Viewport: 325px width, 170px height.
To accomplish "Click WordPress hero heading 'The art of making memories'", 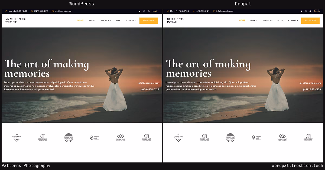I will click(47, 69).
